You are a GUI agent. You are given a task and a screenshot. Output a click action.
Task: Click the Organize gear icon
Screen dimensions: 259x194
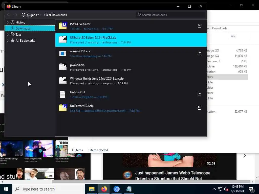pyautogui.click(x=24, y=15)
